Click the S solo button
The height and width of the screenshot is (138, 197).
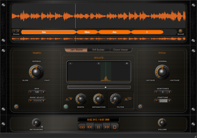click(x=67, y=99)
